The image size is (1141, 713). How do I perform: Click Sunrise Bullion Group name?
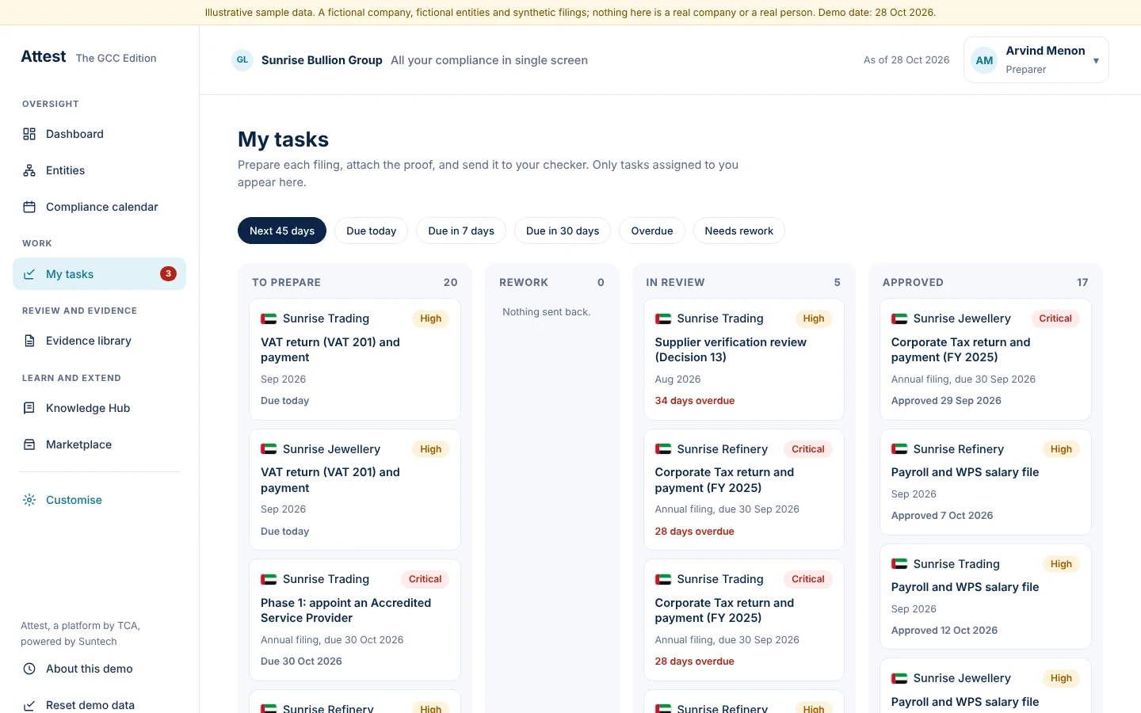coord(322,60)
